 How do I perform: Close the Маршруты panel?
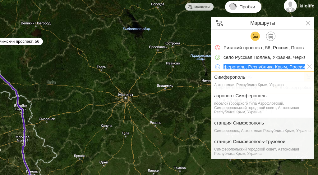(308, 23)
